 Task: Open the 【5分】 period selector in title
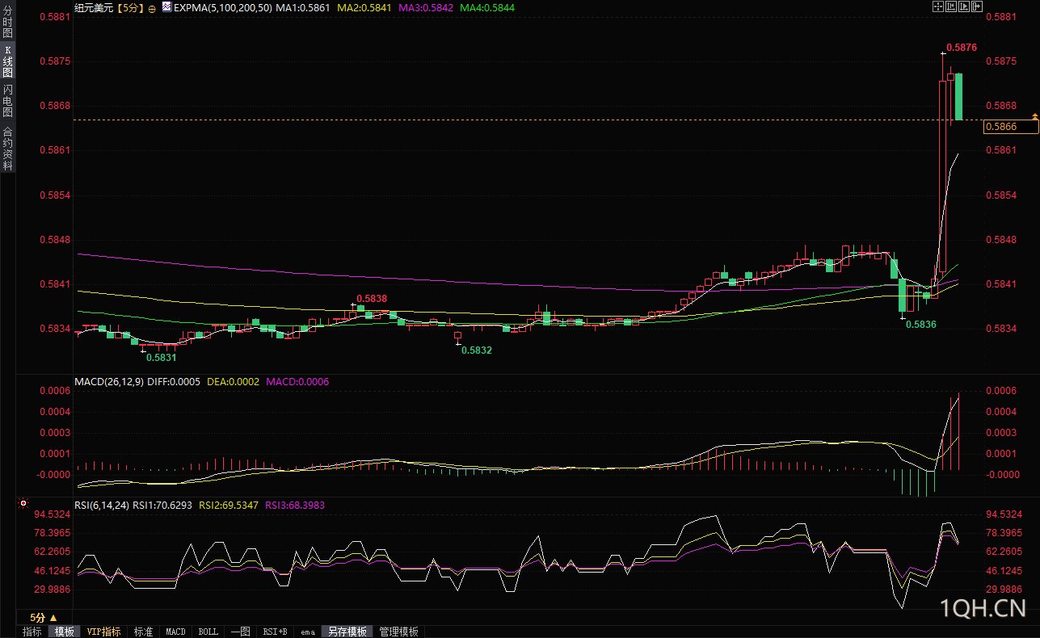pyautogui.click(x=129, y=7)
